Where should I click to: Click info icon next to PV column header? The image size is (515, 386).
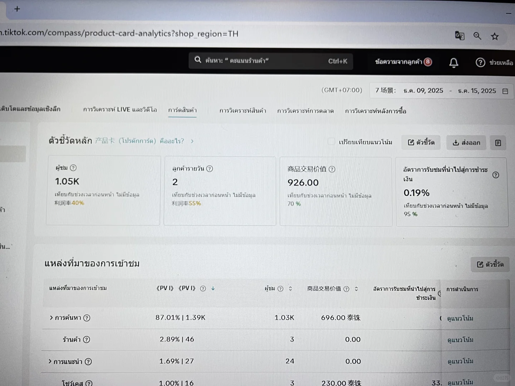[x=203, y=288]
